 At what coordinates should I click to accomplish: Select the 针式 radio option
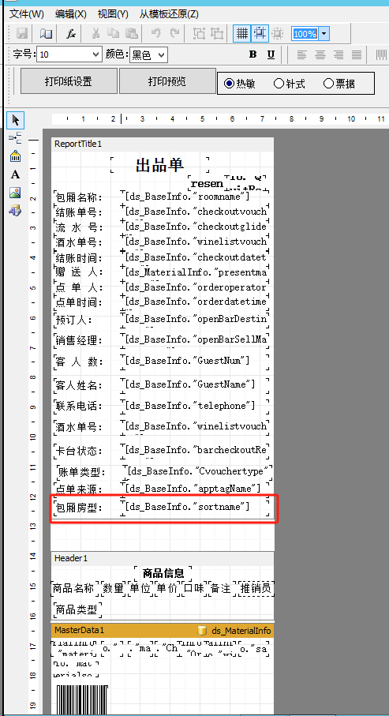(x=290, y=84)
